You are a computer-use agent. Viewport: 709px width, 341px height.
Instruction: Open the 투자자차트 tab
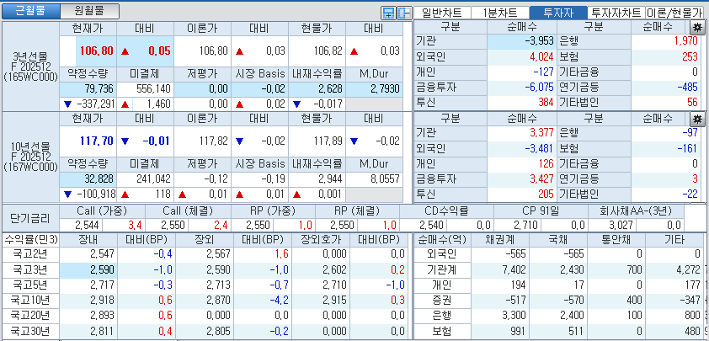[616, 13]
